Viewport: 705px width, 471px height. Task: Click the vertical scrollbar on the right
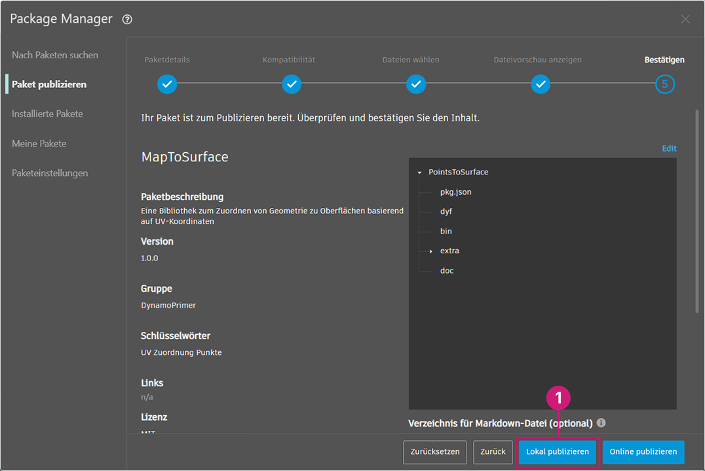pyautogui.click(x=697, y=211)
